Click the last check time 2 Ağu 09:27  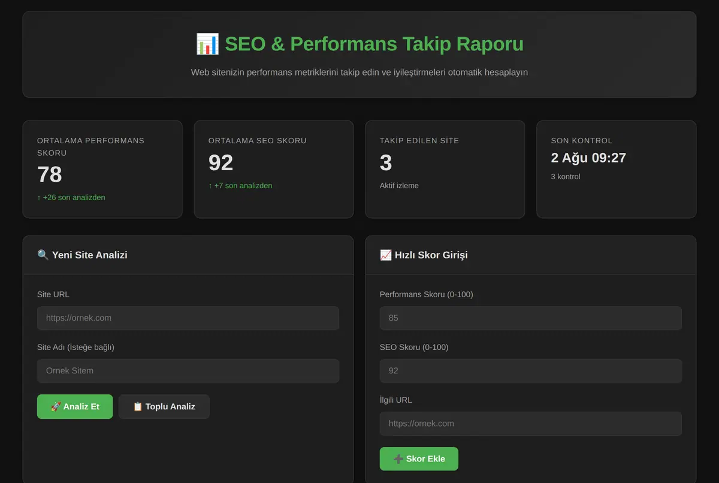point(588,158)
